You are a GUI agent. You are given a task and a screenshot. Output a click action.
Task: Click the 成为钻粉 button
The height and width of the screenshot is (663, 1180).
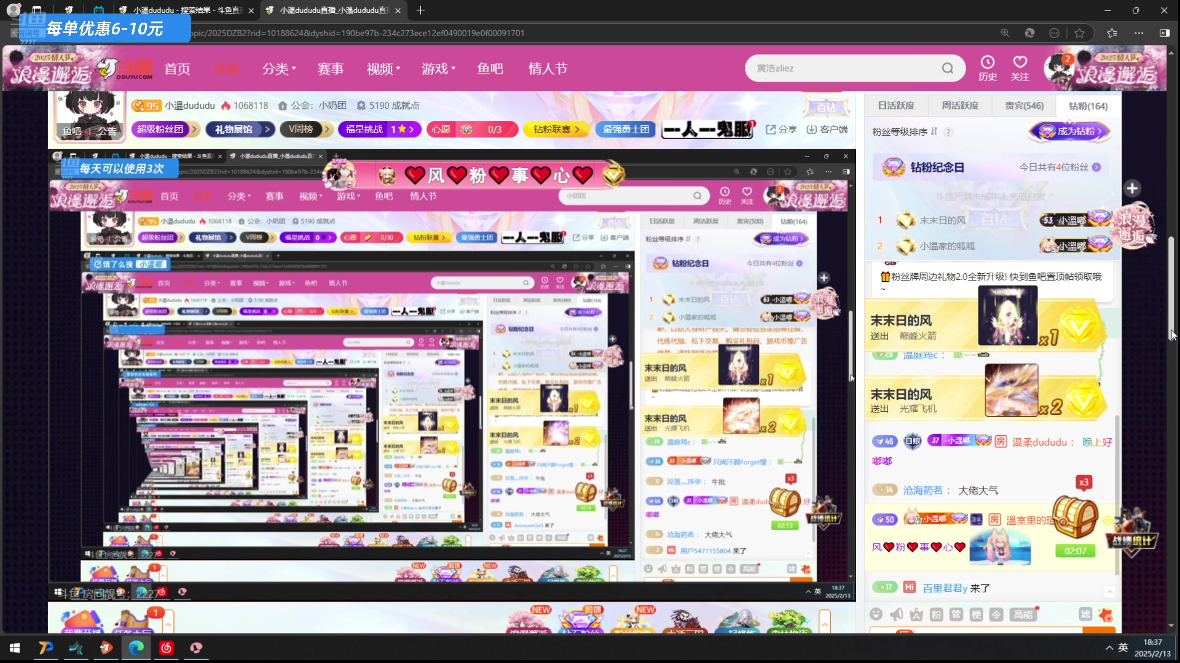pos(1071,131)
